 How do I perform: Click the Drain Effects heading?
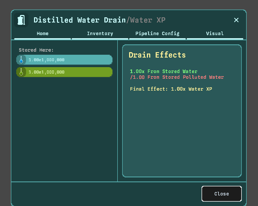point(157,55)
